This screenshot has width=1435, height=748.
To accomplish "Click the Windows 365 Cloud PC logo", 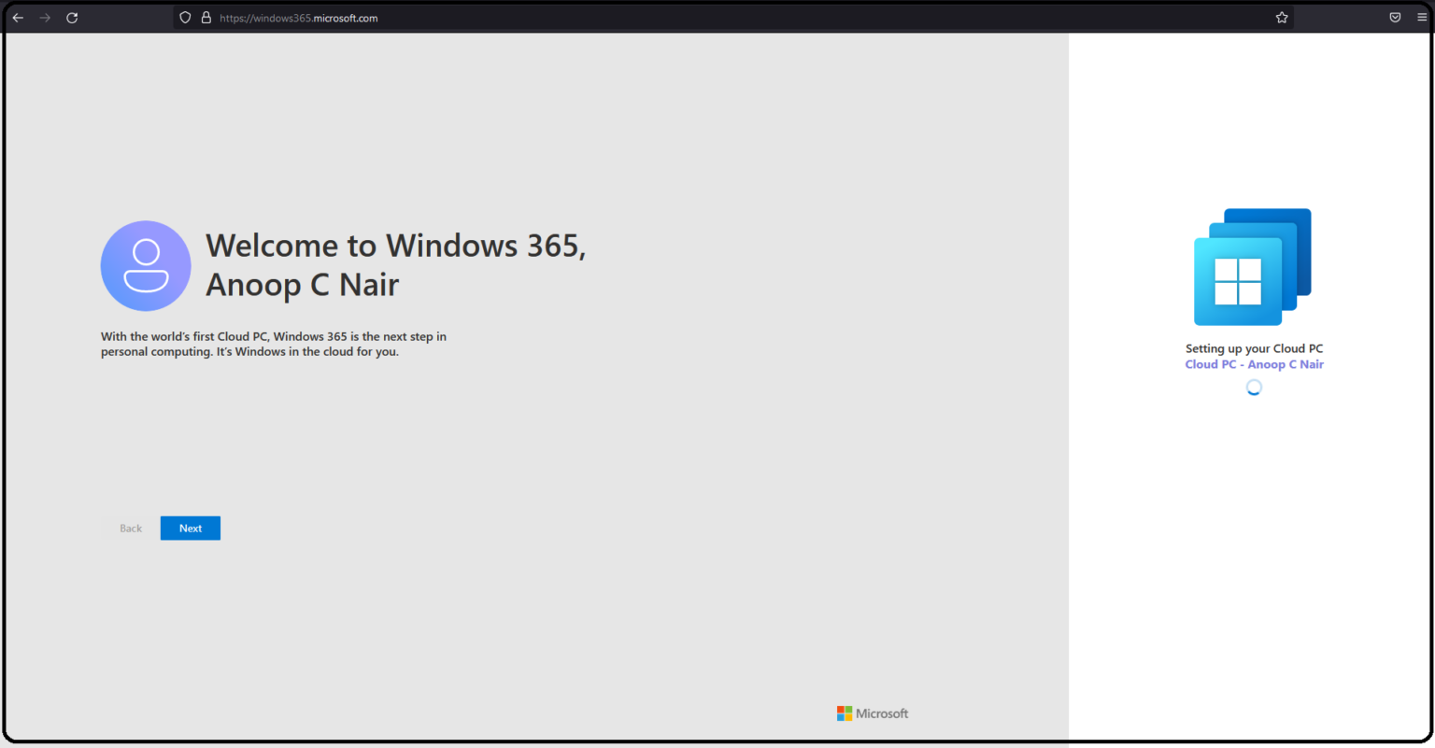I will (x=1253, y=267).
